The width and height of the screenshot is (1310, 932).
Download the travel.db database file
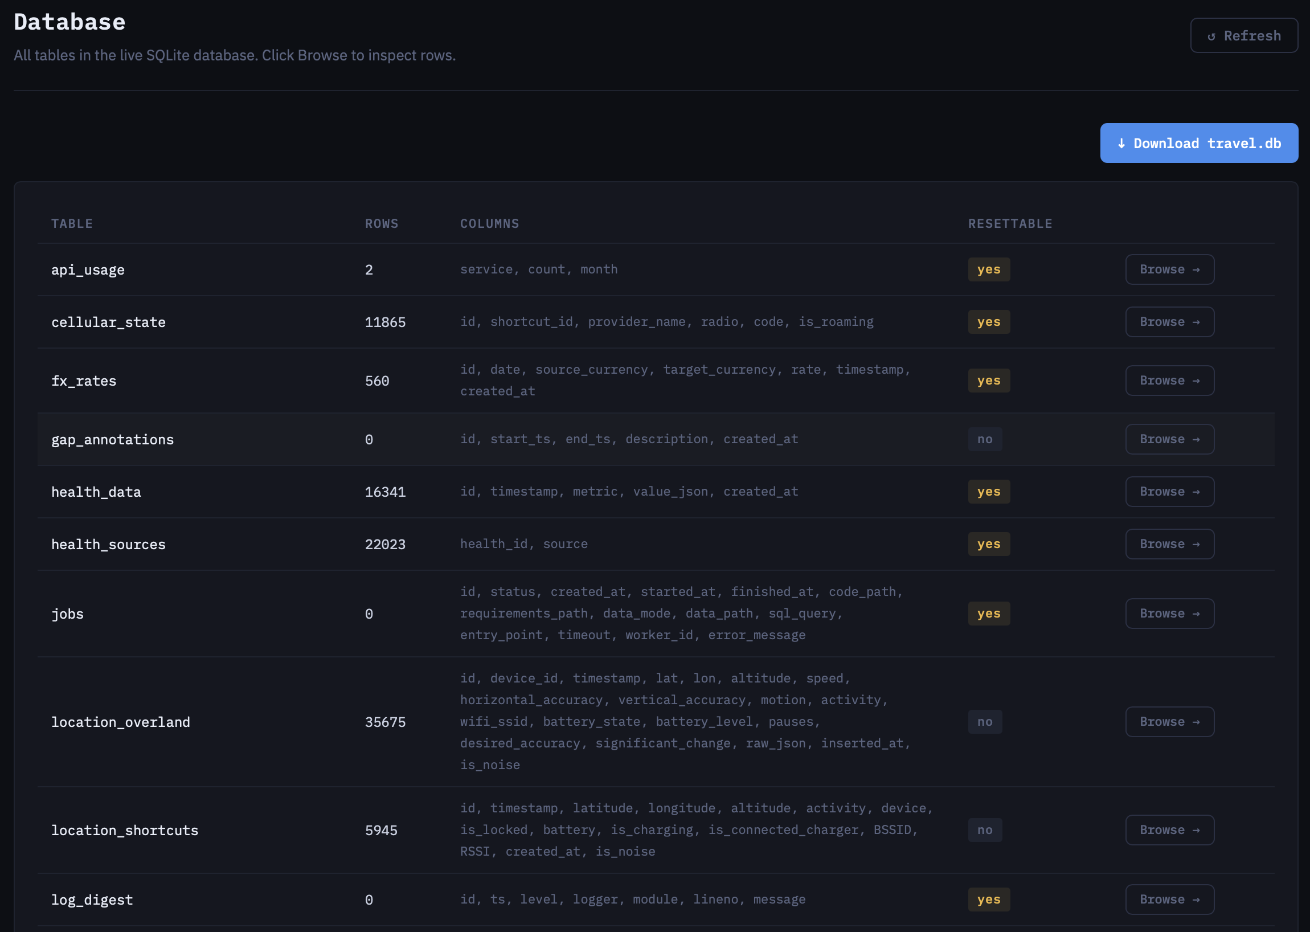pos(1198,143)
